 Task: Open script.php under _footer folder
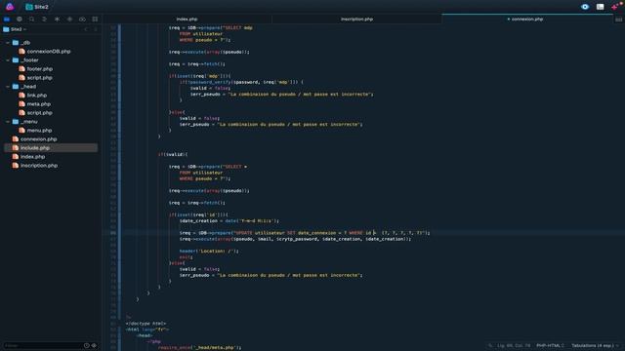click(x=39, y=78)
